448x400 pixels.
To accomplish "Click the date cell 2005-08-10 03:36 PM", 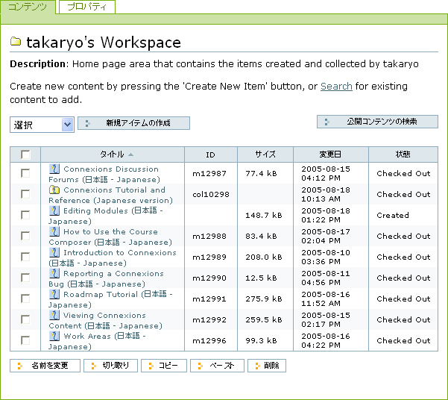I will (x=326, y=257).
